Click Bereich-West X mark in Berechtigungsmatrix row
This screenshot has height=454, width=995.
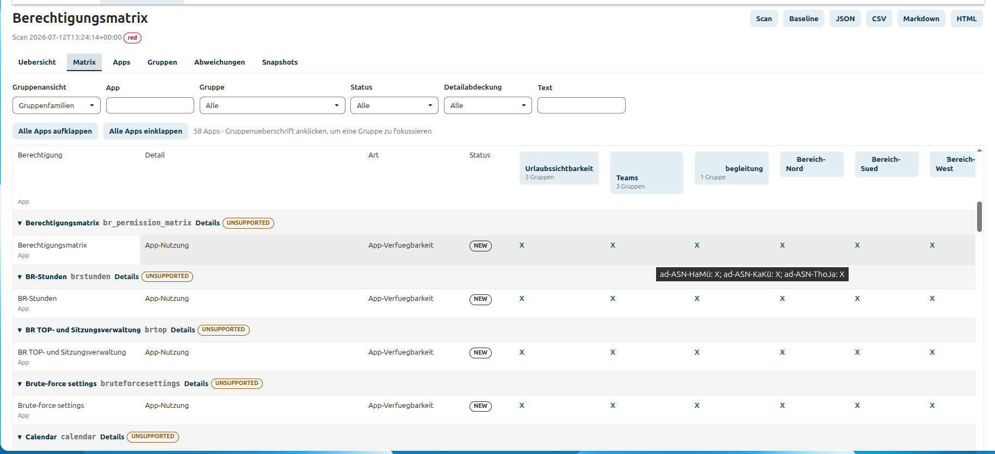coord(932,245)
